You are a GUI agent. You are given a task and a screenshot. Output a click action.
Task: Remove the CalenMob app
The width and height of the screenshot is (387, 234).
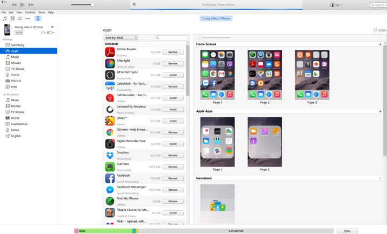tap(173, 86)
